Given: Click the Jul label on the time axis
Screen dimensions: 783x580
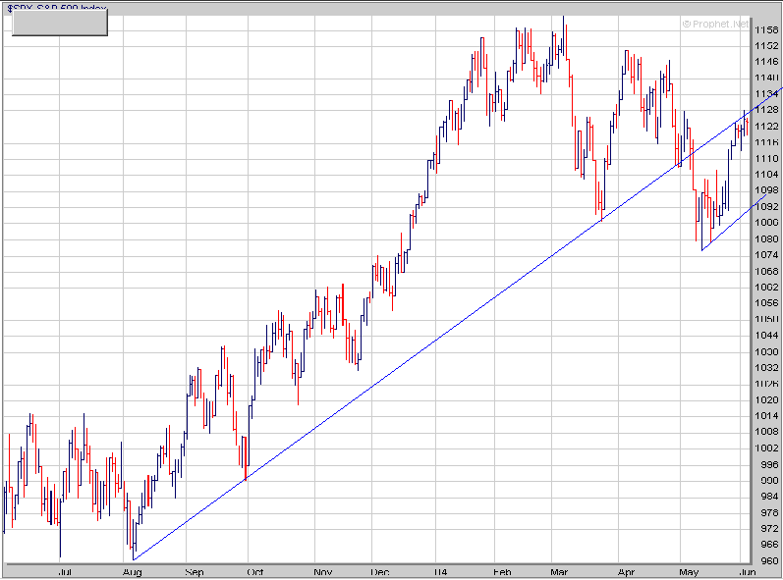Looking at the screenshot, I should (x=65, y=572).
